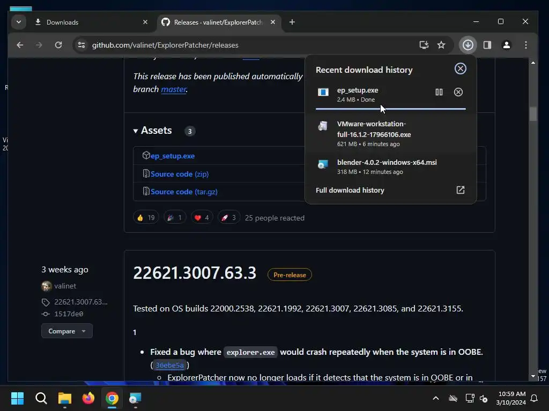Image resolution: width=549 pixels, height=411 pixels.
Task: Open commit 1517de0
Action: tap(69, 314)
